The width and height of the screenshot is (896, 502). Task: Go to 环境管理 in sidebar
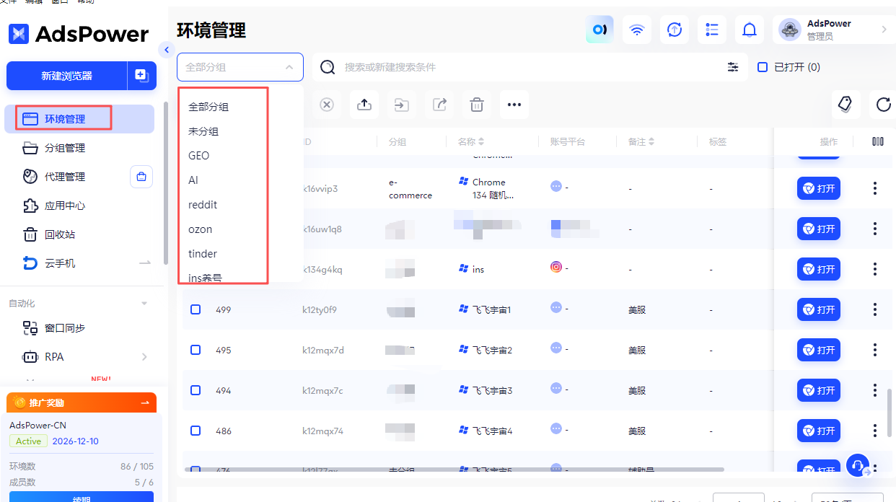click(x=79, y=119)
